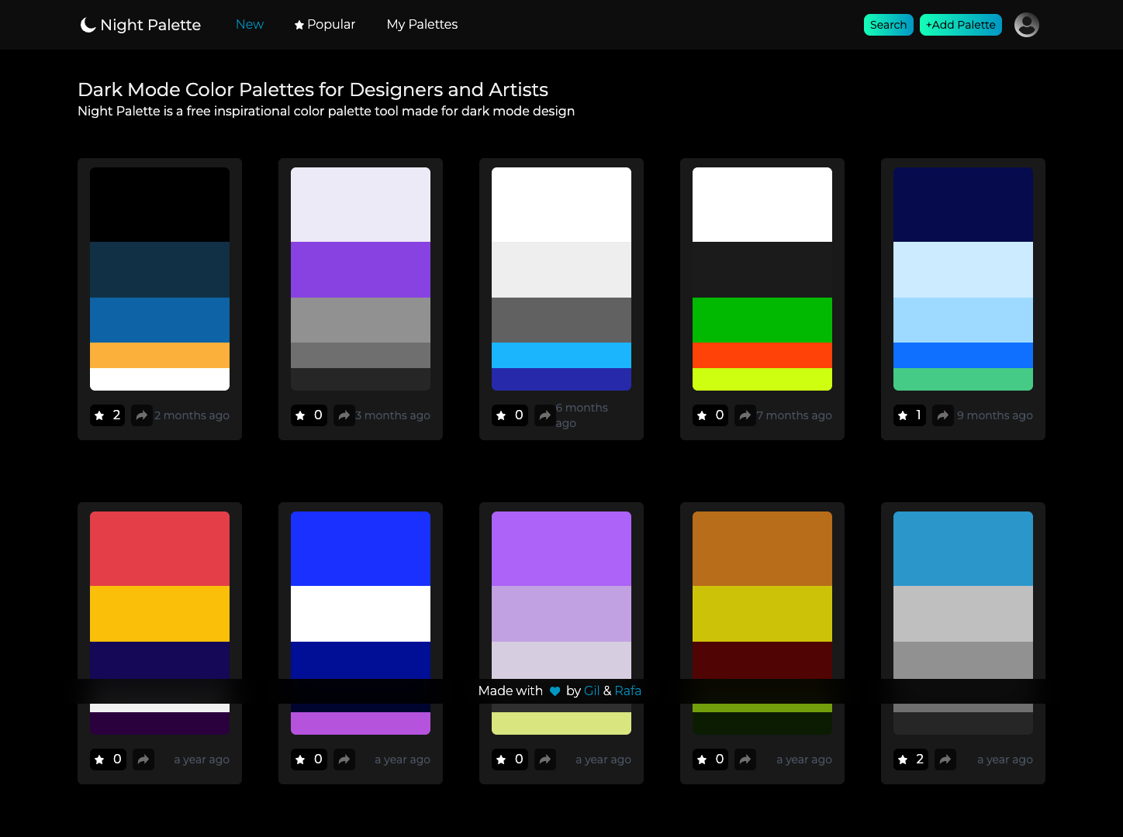
Task: Star the teal and gray palette with 2 stars
Action: pos(910,759)
